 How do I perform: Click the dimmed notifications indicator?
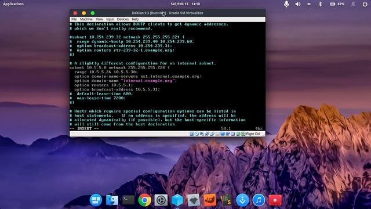353,4
